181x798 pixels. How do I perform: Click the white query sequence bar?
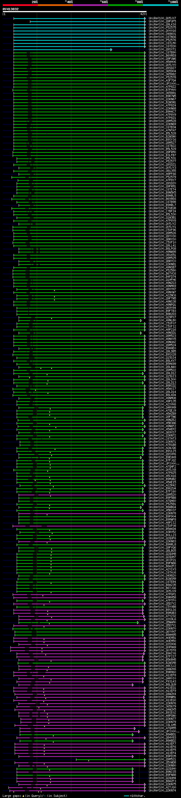pos(75,11)
